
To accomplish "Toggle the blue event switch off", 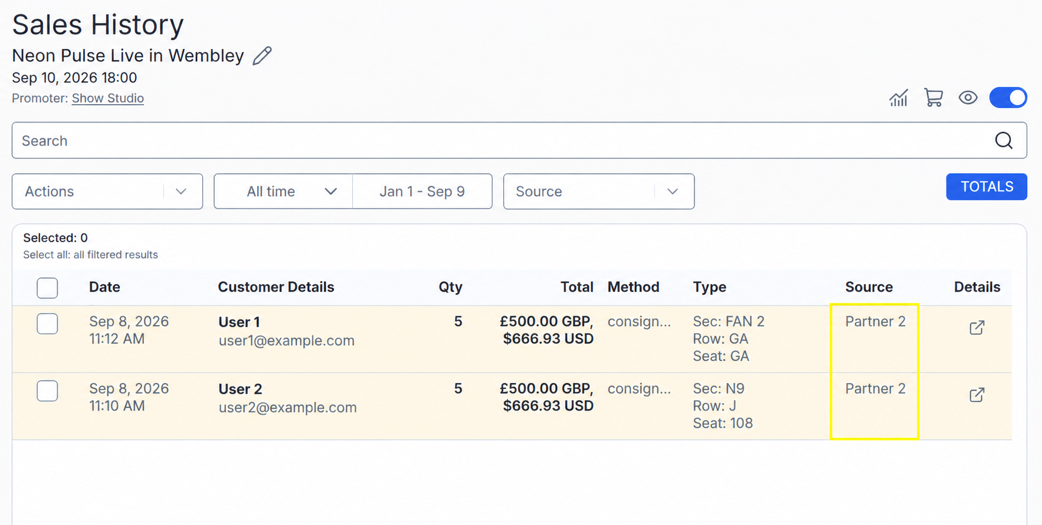I will [x=1008, y=98].
